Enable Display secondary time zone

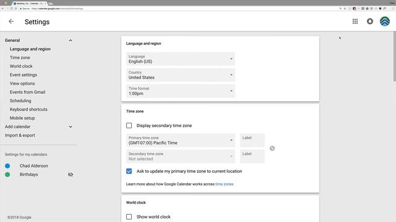pyautogui.click(x=129, y=125)
